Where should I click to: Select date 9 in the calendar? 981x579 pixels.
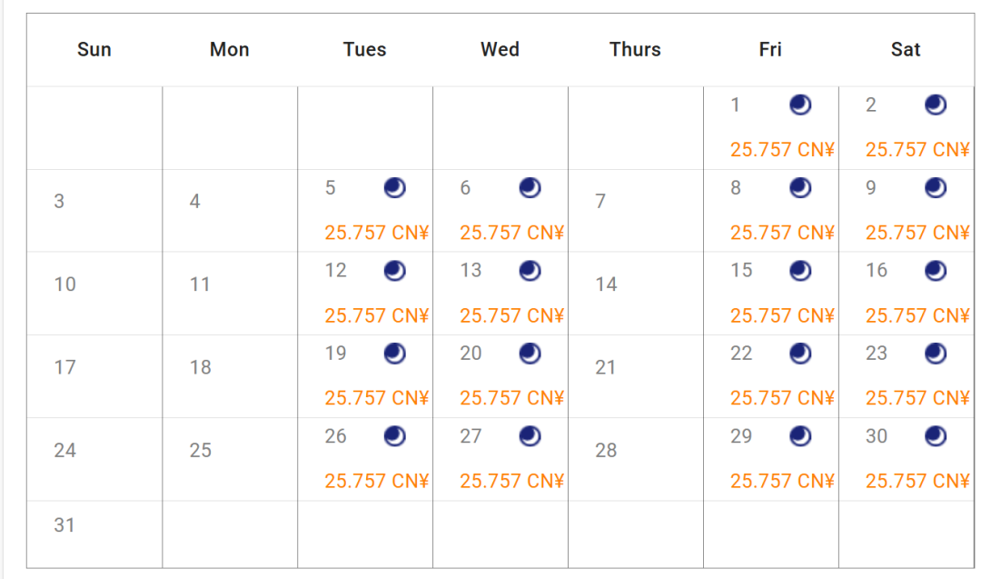tap(871, 188)
